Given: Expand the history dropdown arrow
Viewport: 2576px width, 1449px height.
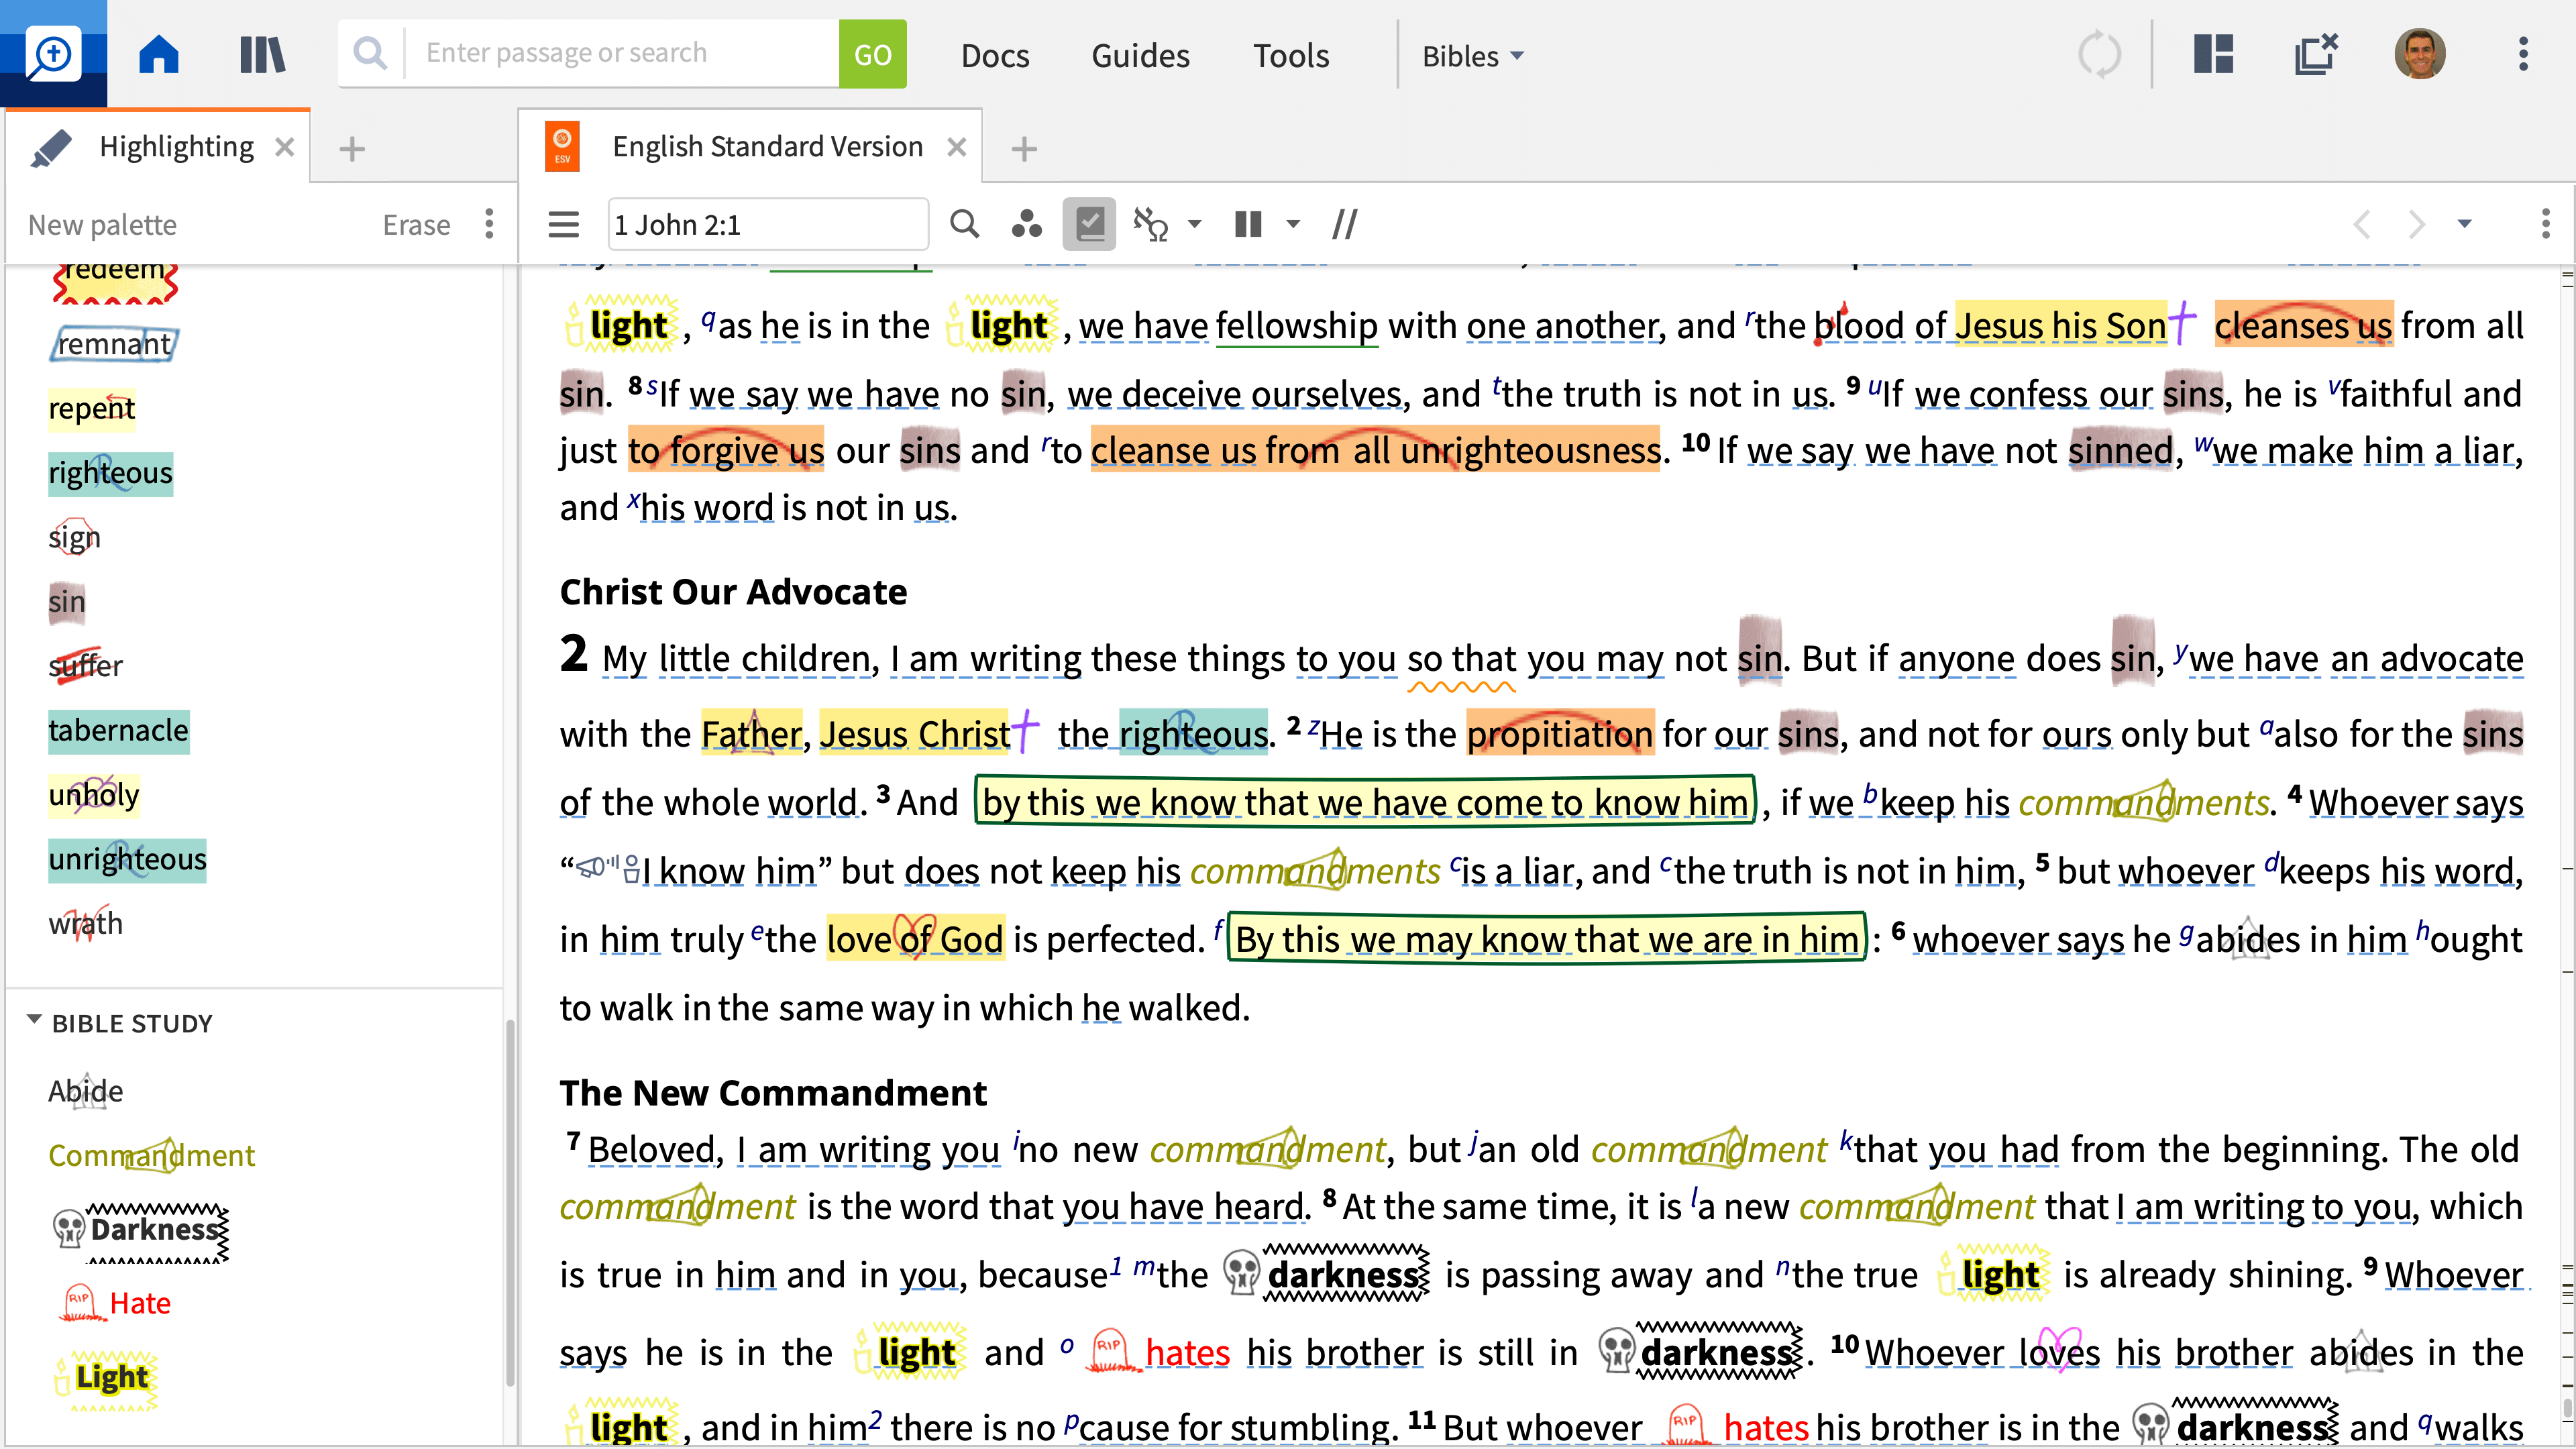Looking at the screenshot, I should coord(2465,224).
